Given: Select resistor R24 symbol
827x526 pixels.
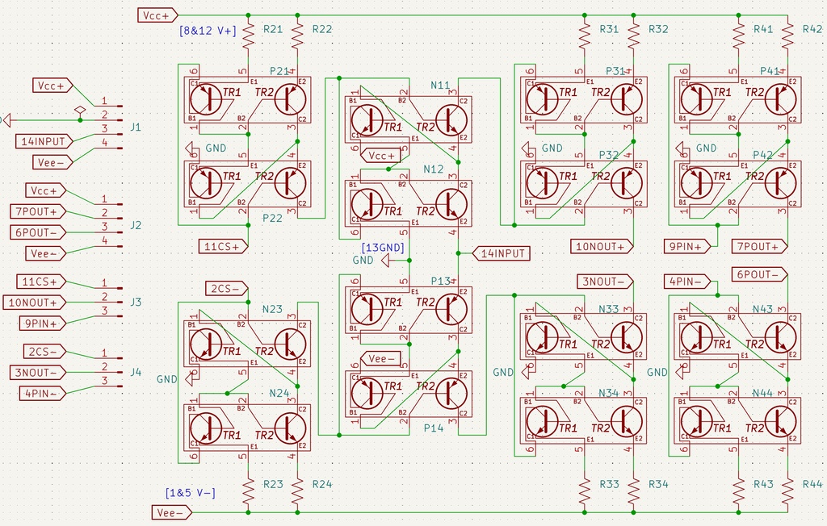Looking at the screenshot, I should (x=297, y=491).
